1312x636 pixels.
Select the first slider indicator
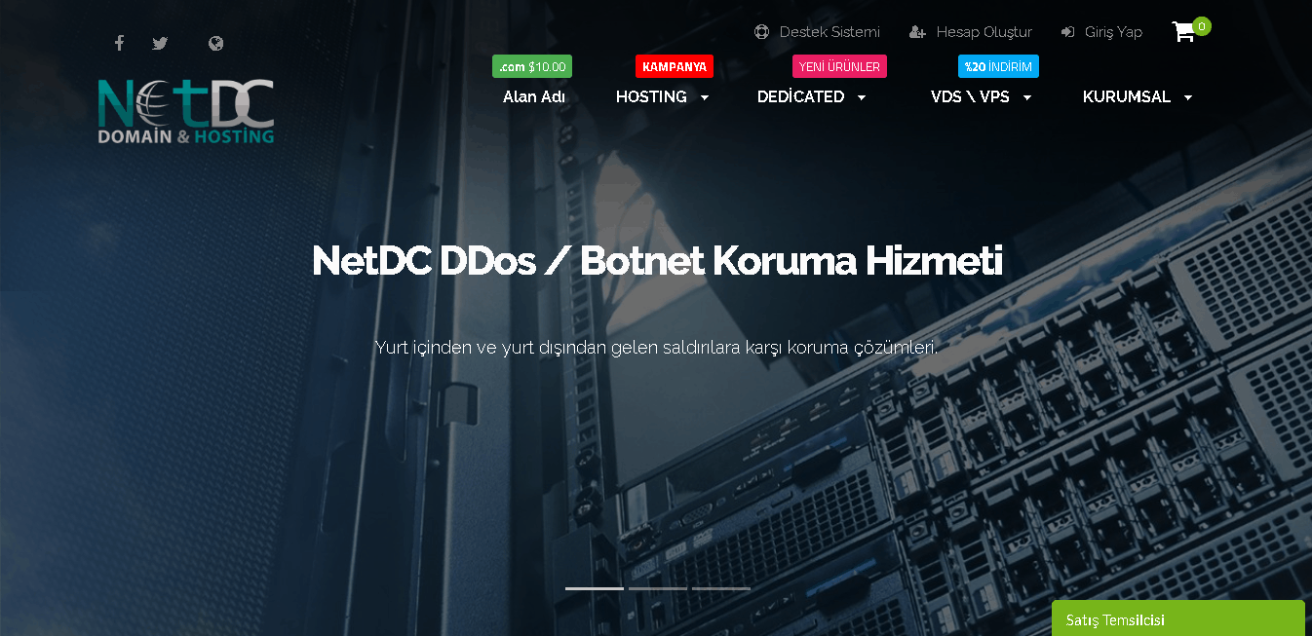[x=595, y=588]
